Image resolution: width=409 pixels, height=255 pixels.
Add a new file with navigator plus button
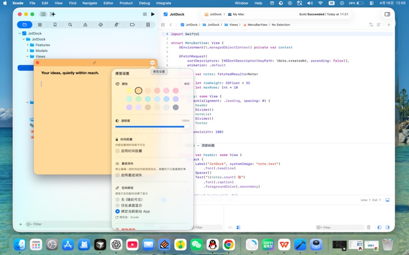pyautogui.click(x=20, y=224)
